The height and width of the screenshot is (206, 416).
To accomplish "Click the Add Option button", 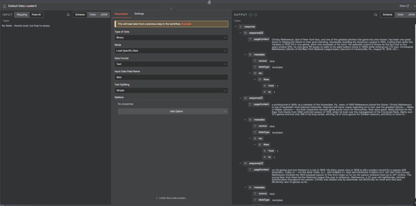I will 173,111.
